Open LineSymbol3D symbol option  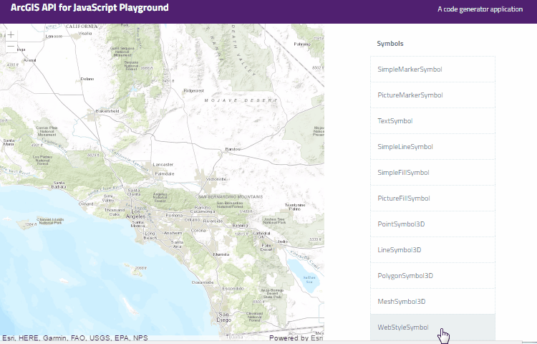432,250
